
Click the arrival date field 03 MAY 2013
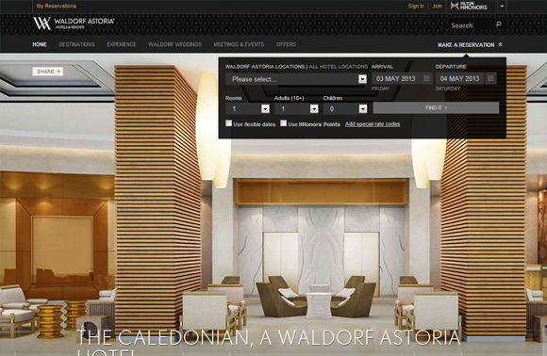coord(396,79)
